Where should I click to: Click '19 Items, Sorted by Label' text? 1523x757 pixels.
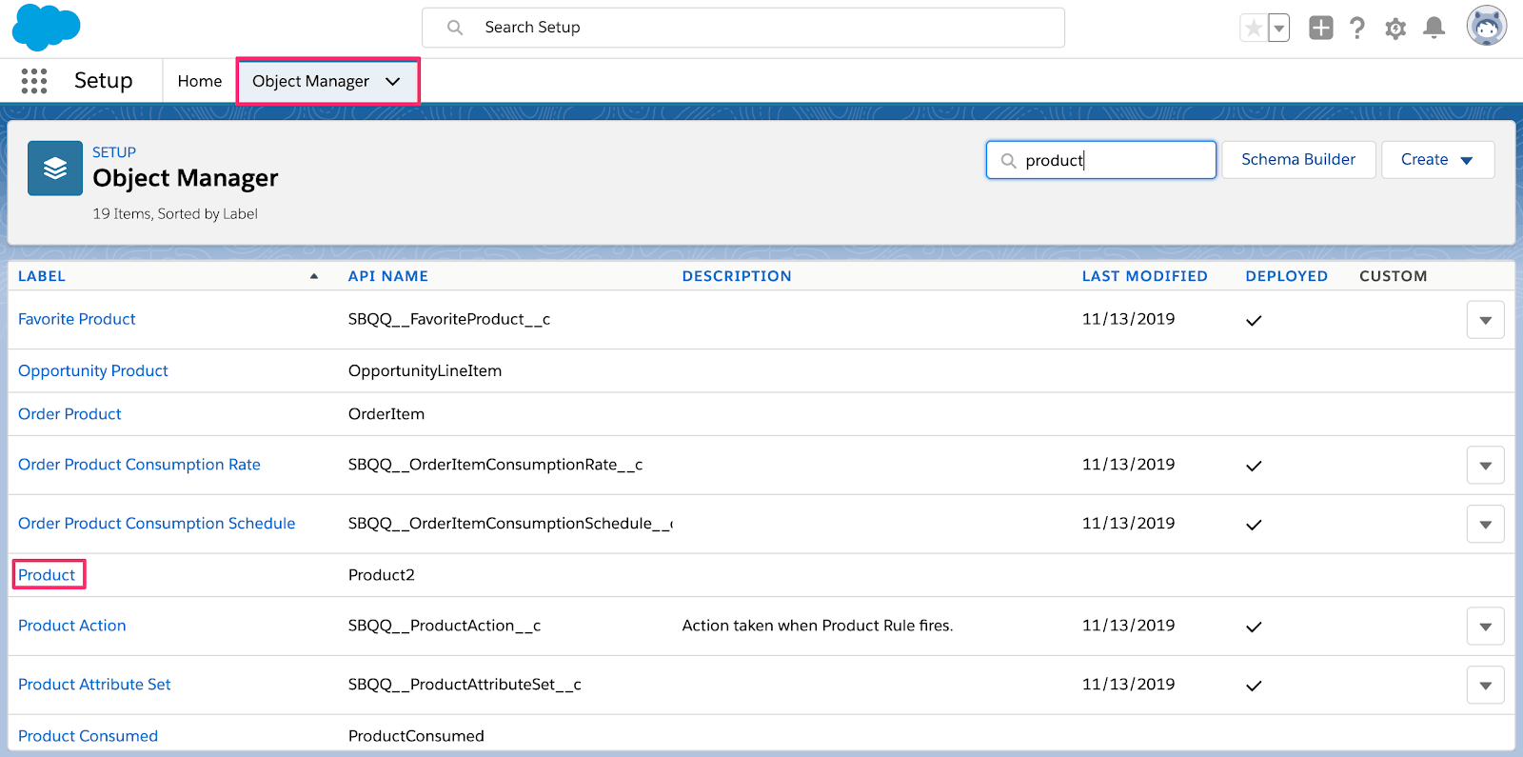point(175,214)
